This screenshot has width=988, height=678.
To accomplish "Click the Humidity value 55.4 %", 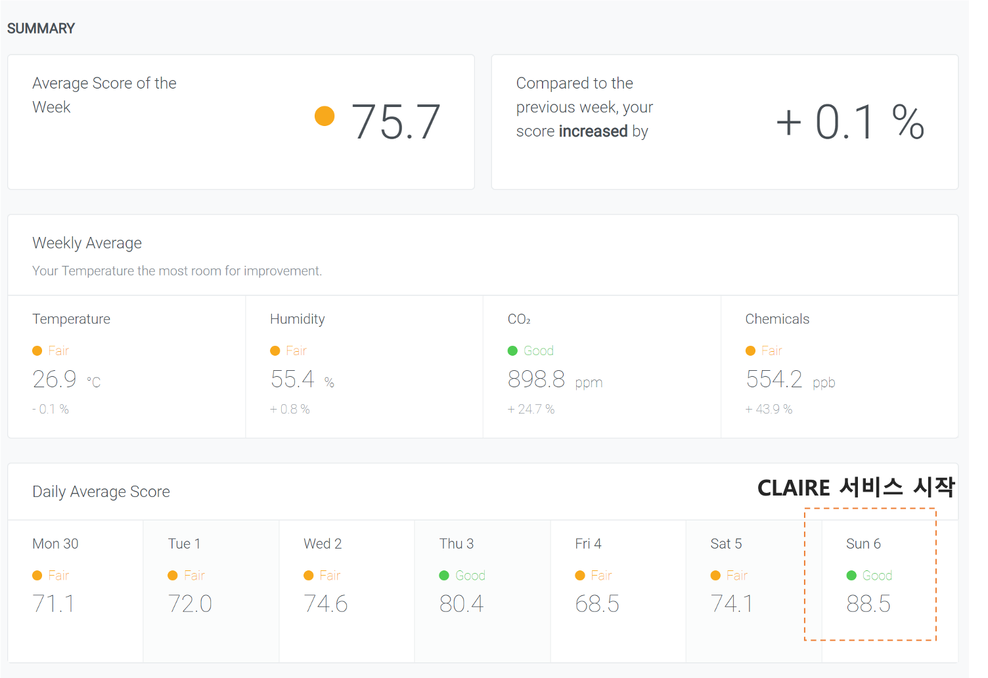I will [302, 379].
